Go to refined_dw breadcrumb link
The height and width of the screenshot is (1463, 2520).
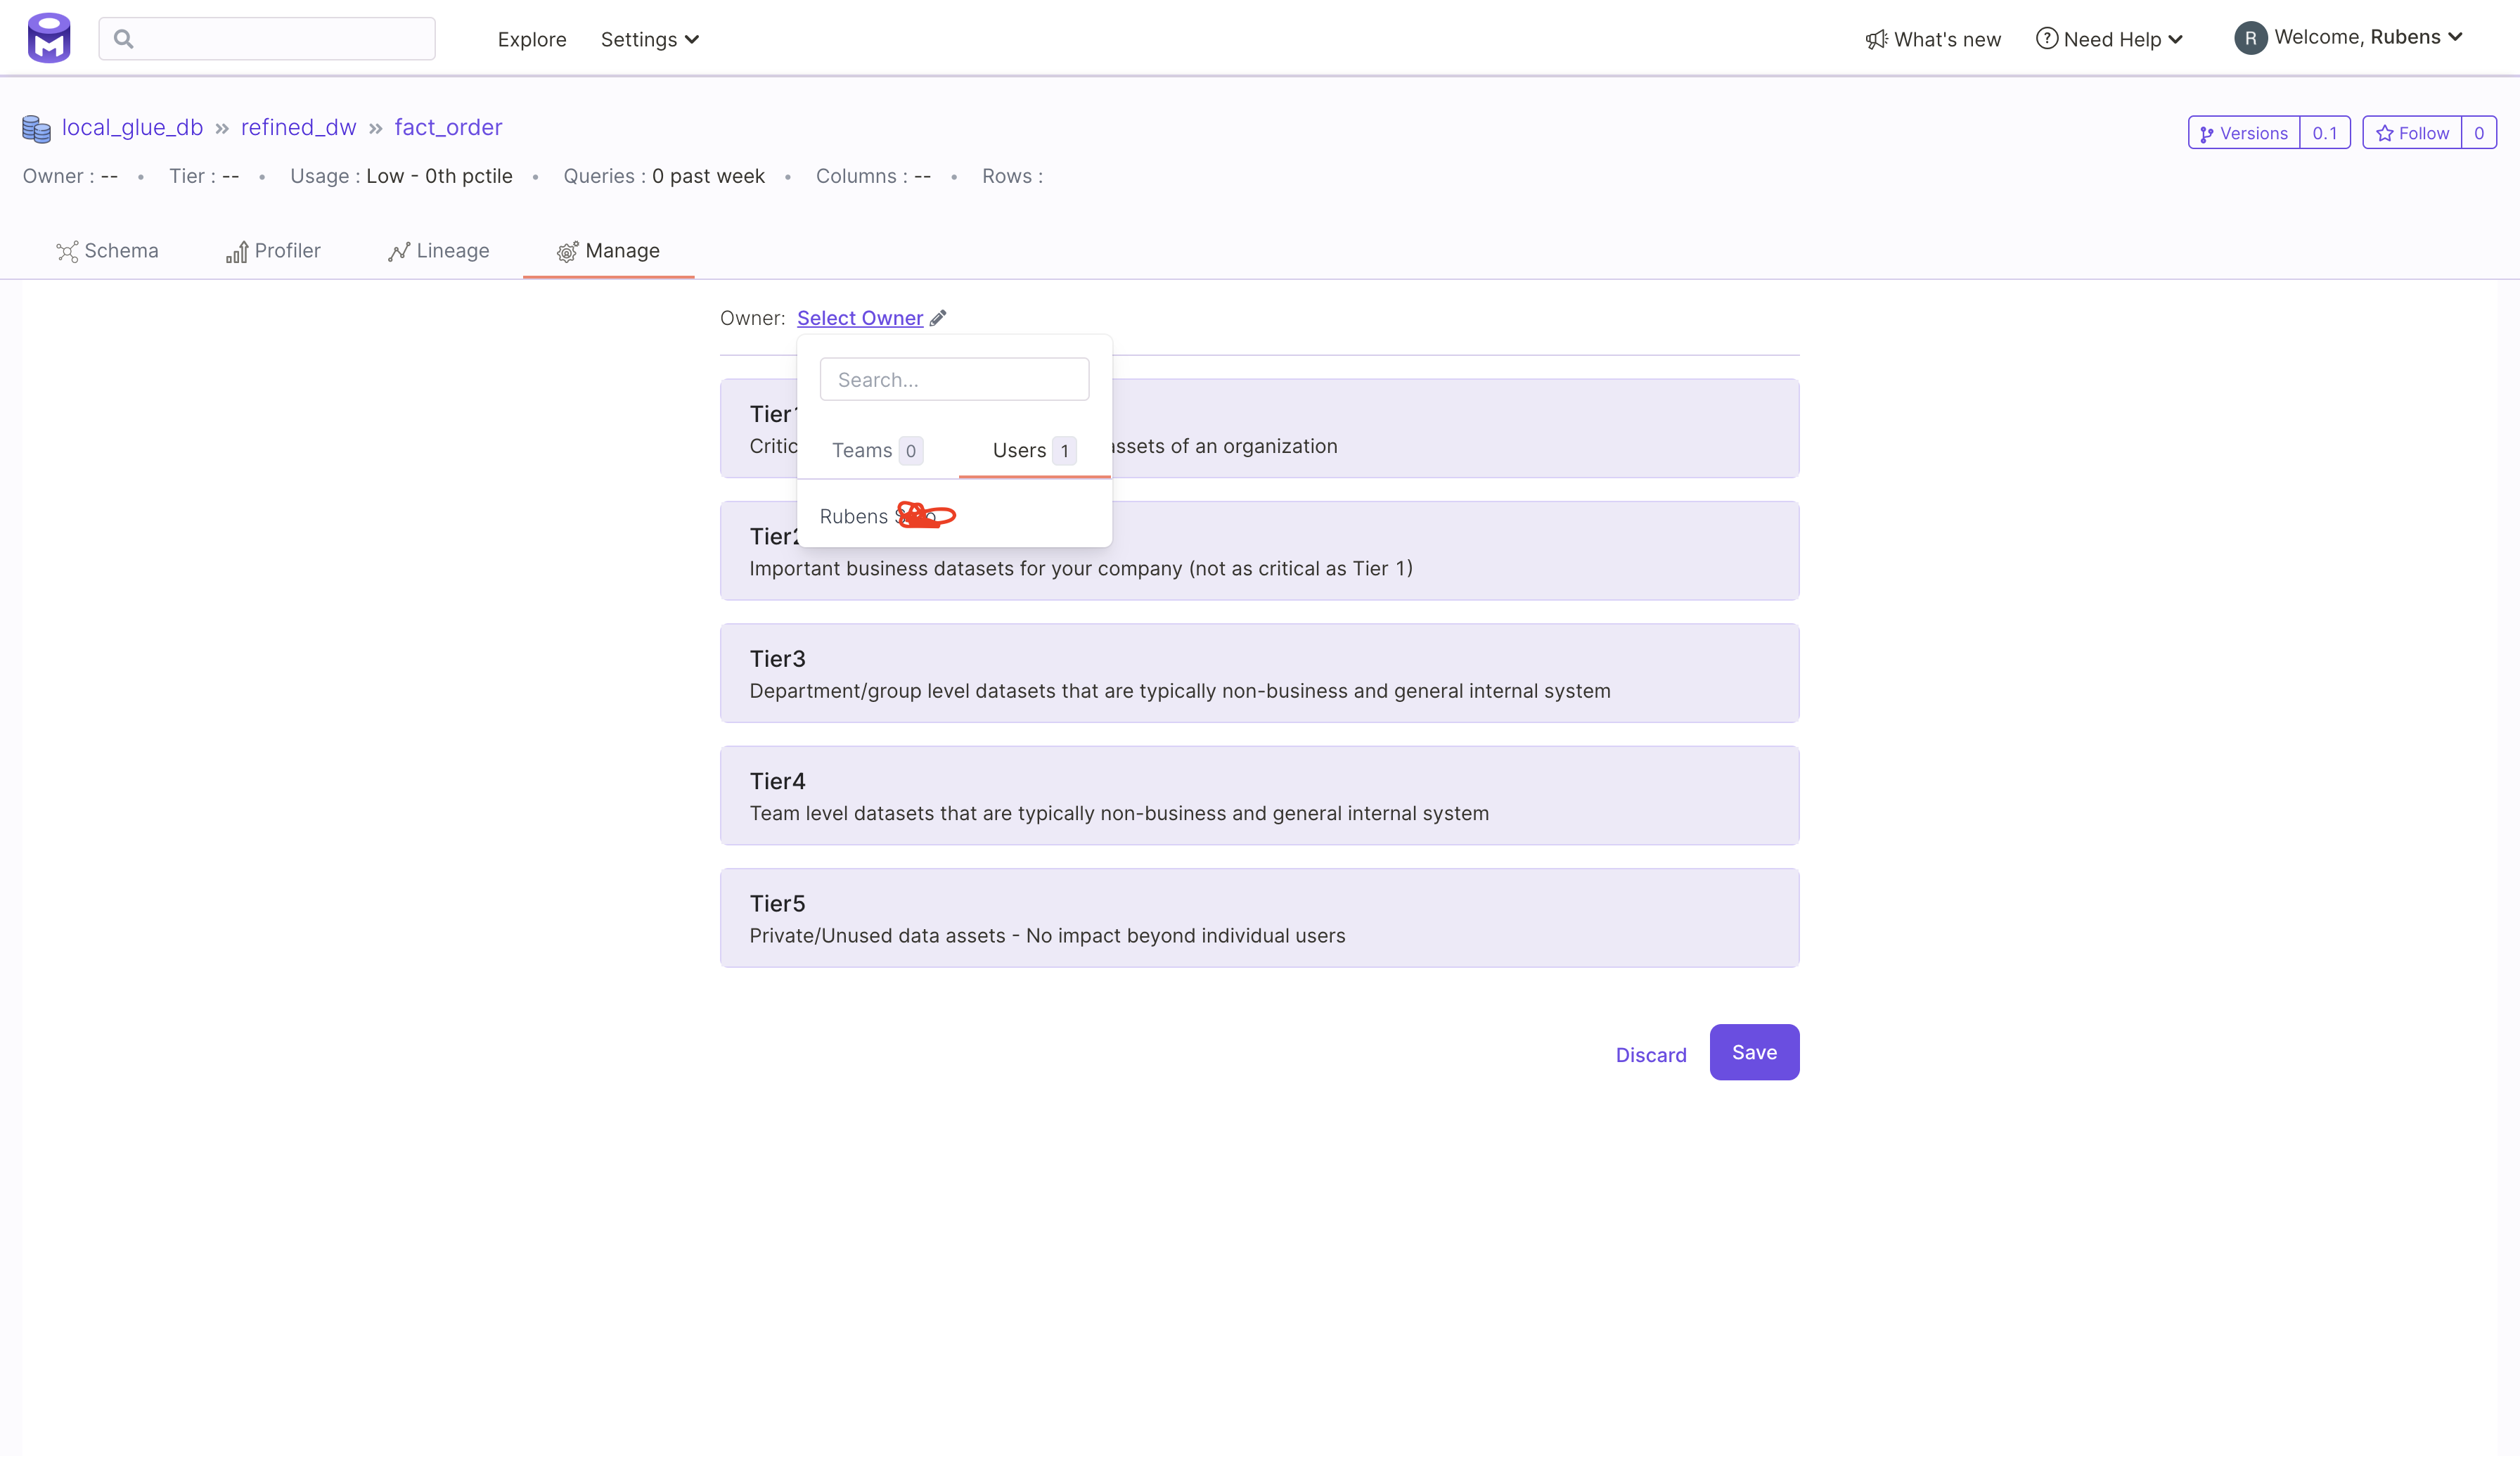coord(298,127)
